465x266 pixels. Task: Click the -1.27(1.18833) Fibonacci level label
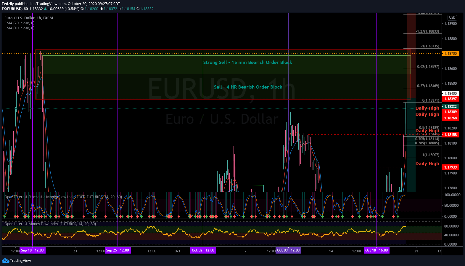[x=427, y=31]
